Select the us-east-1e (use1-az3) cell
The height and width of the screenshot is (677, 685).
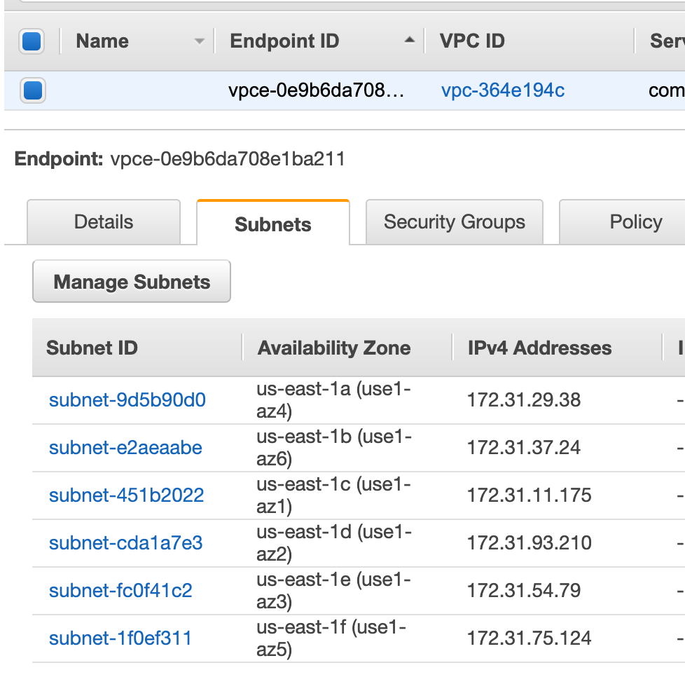point(334,591)
